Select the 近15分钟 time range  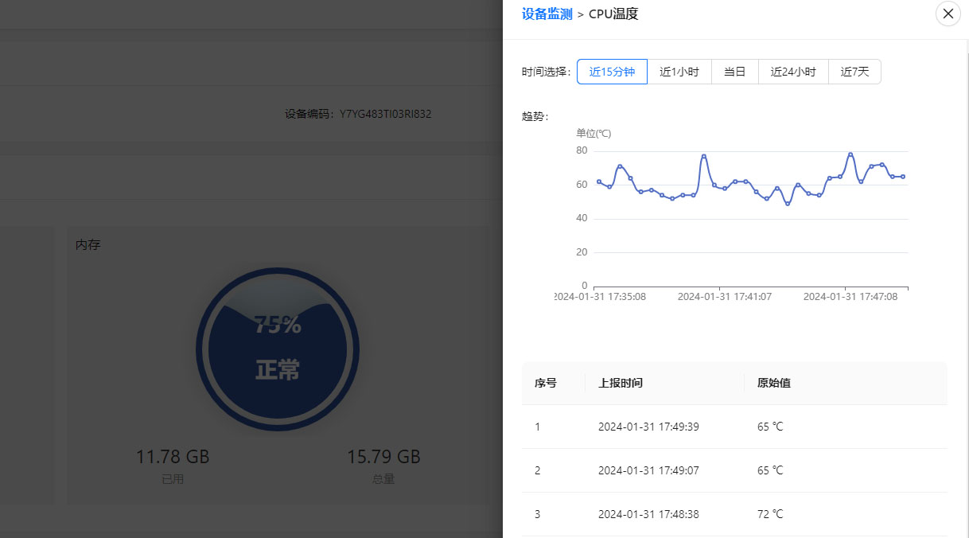pos(612,72)
